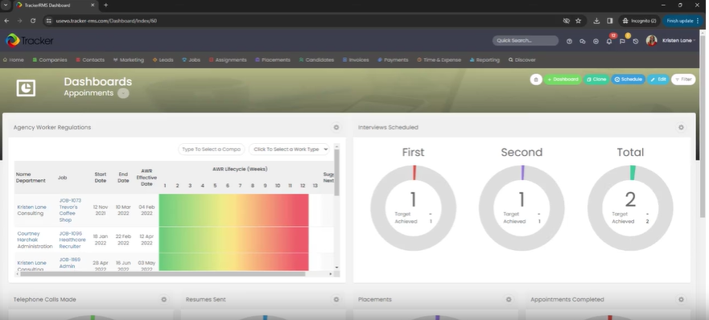Click the Quick Search field
This screenshot has width=709, height=320.
(x=526, y=41)
